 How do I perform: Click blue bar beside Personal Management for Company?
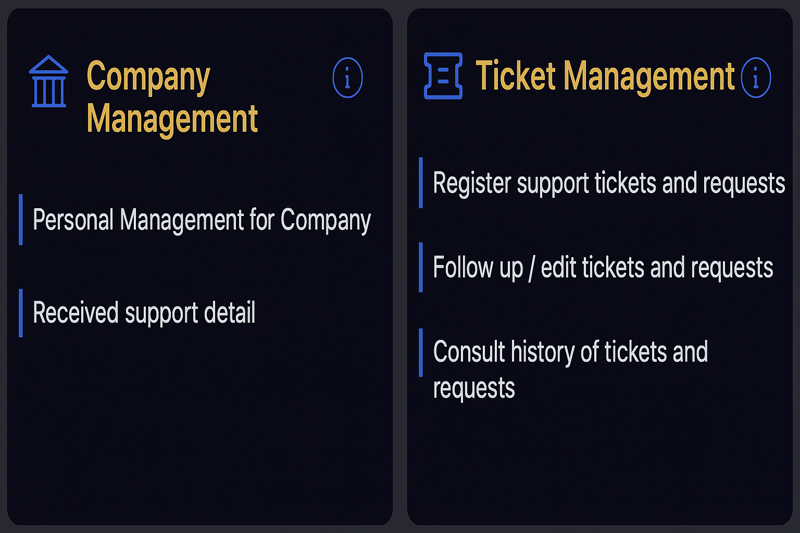[21, 219]
